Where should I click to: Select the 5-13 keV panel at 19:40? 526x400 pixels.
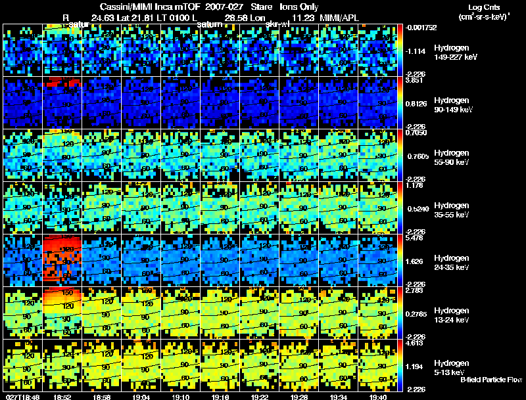377,365
